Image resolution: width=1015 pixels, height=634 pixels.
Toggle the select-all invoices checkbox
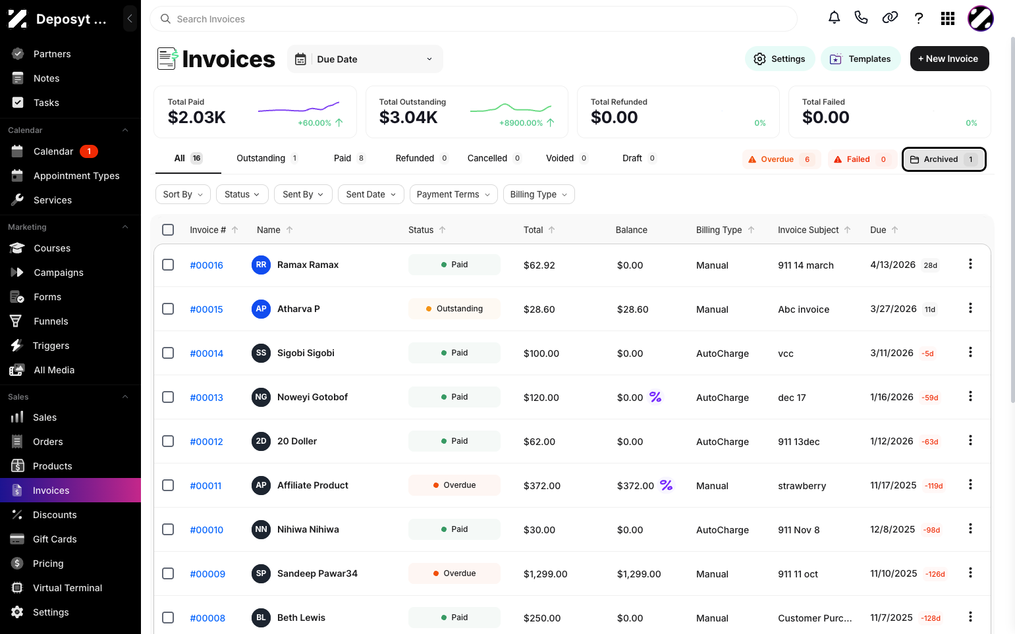coord(168,230)
